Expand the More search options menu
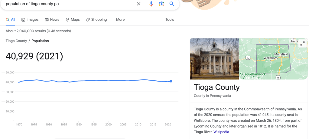The image size is (309, 139). coord(119,20)
